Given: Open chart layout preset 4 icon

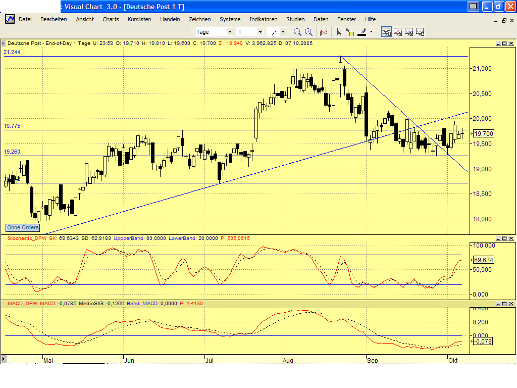Looking at the screenshot, I should coord(420,31).
